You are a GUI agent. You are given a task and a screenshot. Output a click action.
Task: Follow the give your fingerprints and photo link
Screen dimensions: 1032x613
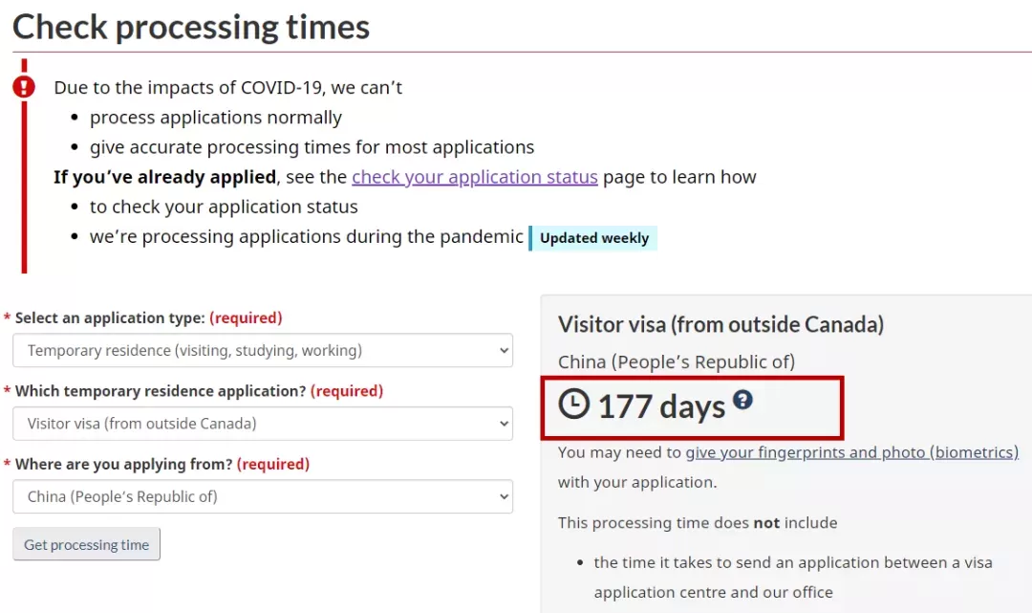[851, 452]
